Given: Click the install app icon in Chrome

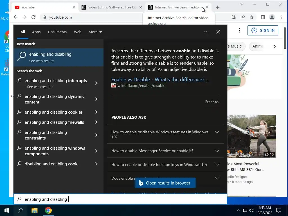Looking at the screenshot, I should coord(234,17).
